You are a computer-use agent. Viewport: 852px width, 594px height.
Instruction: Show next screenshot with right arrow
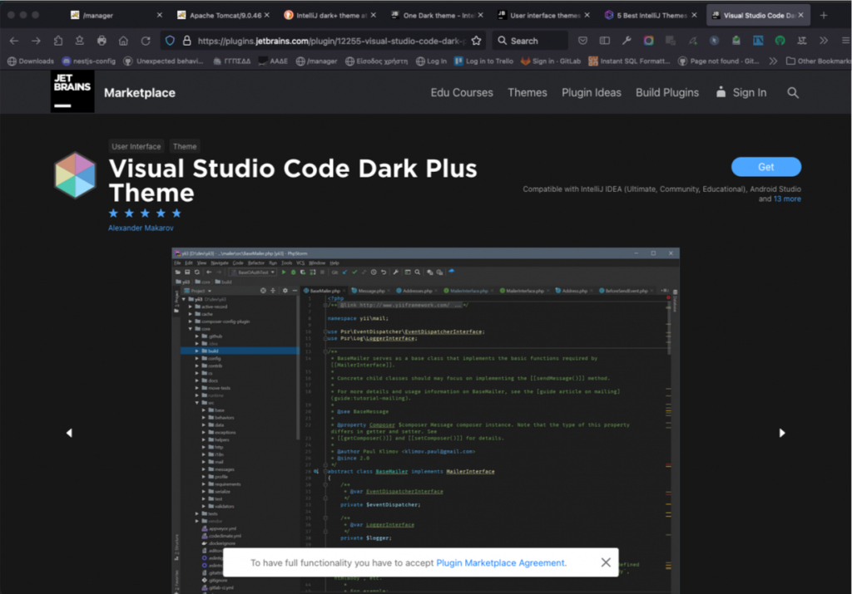click(x=782, y=433)
